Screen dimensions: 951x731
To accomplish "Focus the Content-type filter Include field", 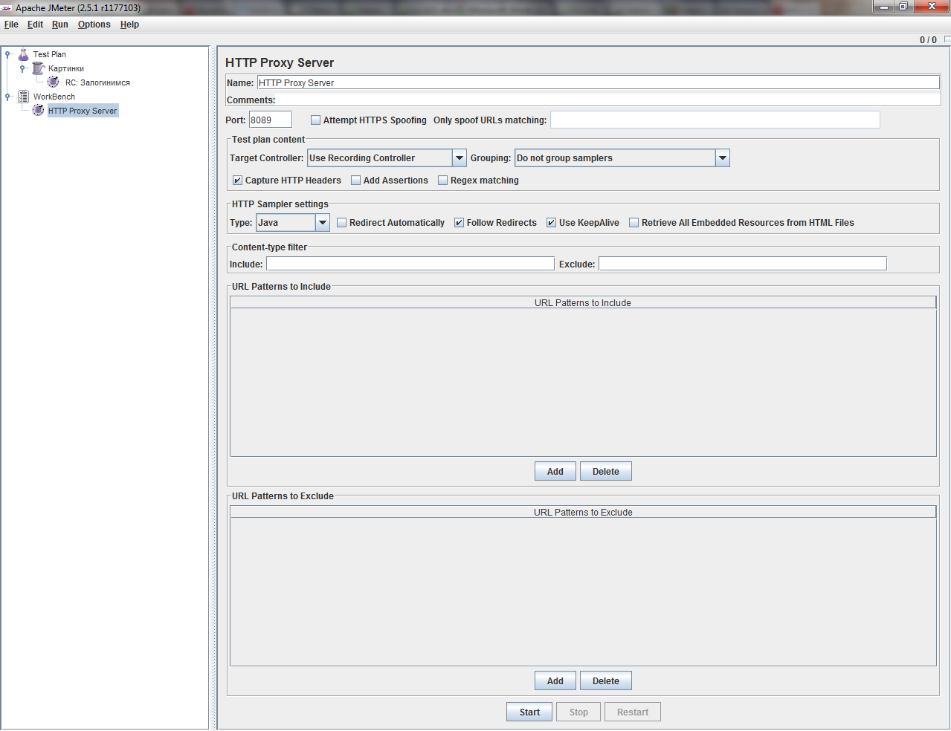I will click(410, 264).
